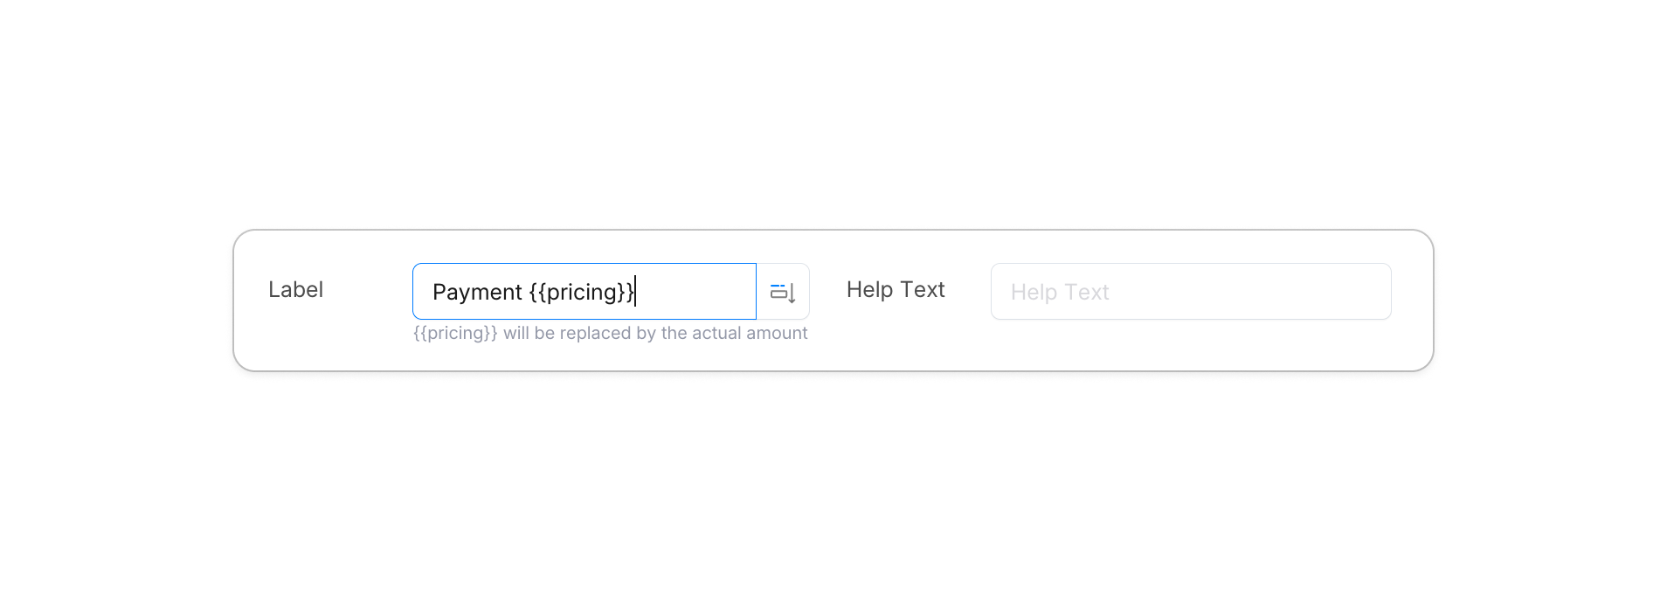Click into the Help Text input box
This screenshot has width=1667, height=608.
1190,292
